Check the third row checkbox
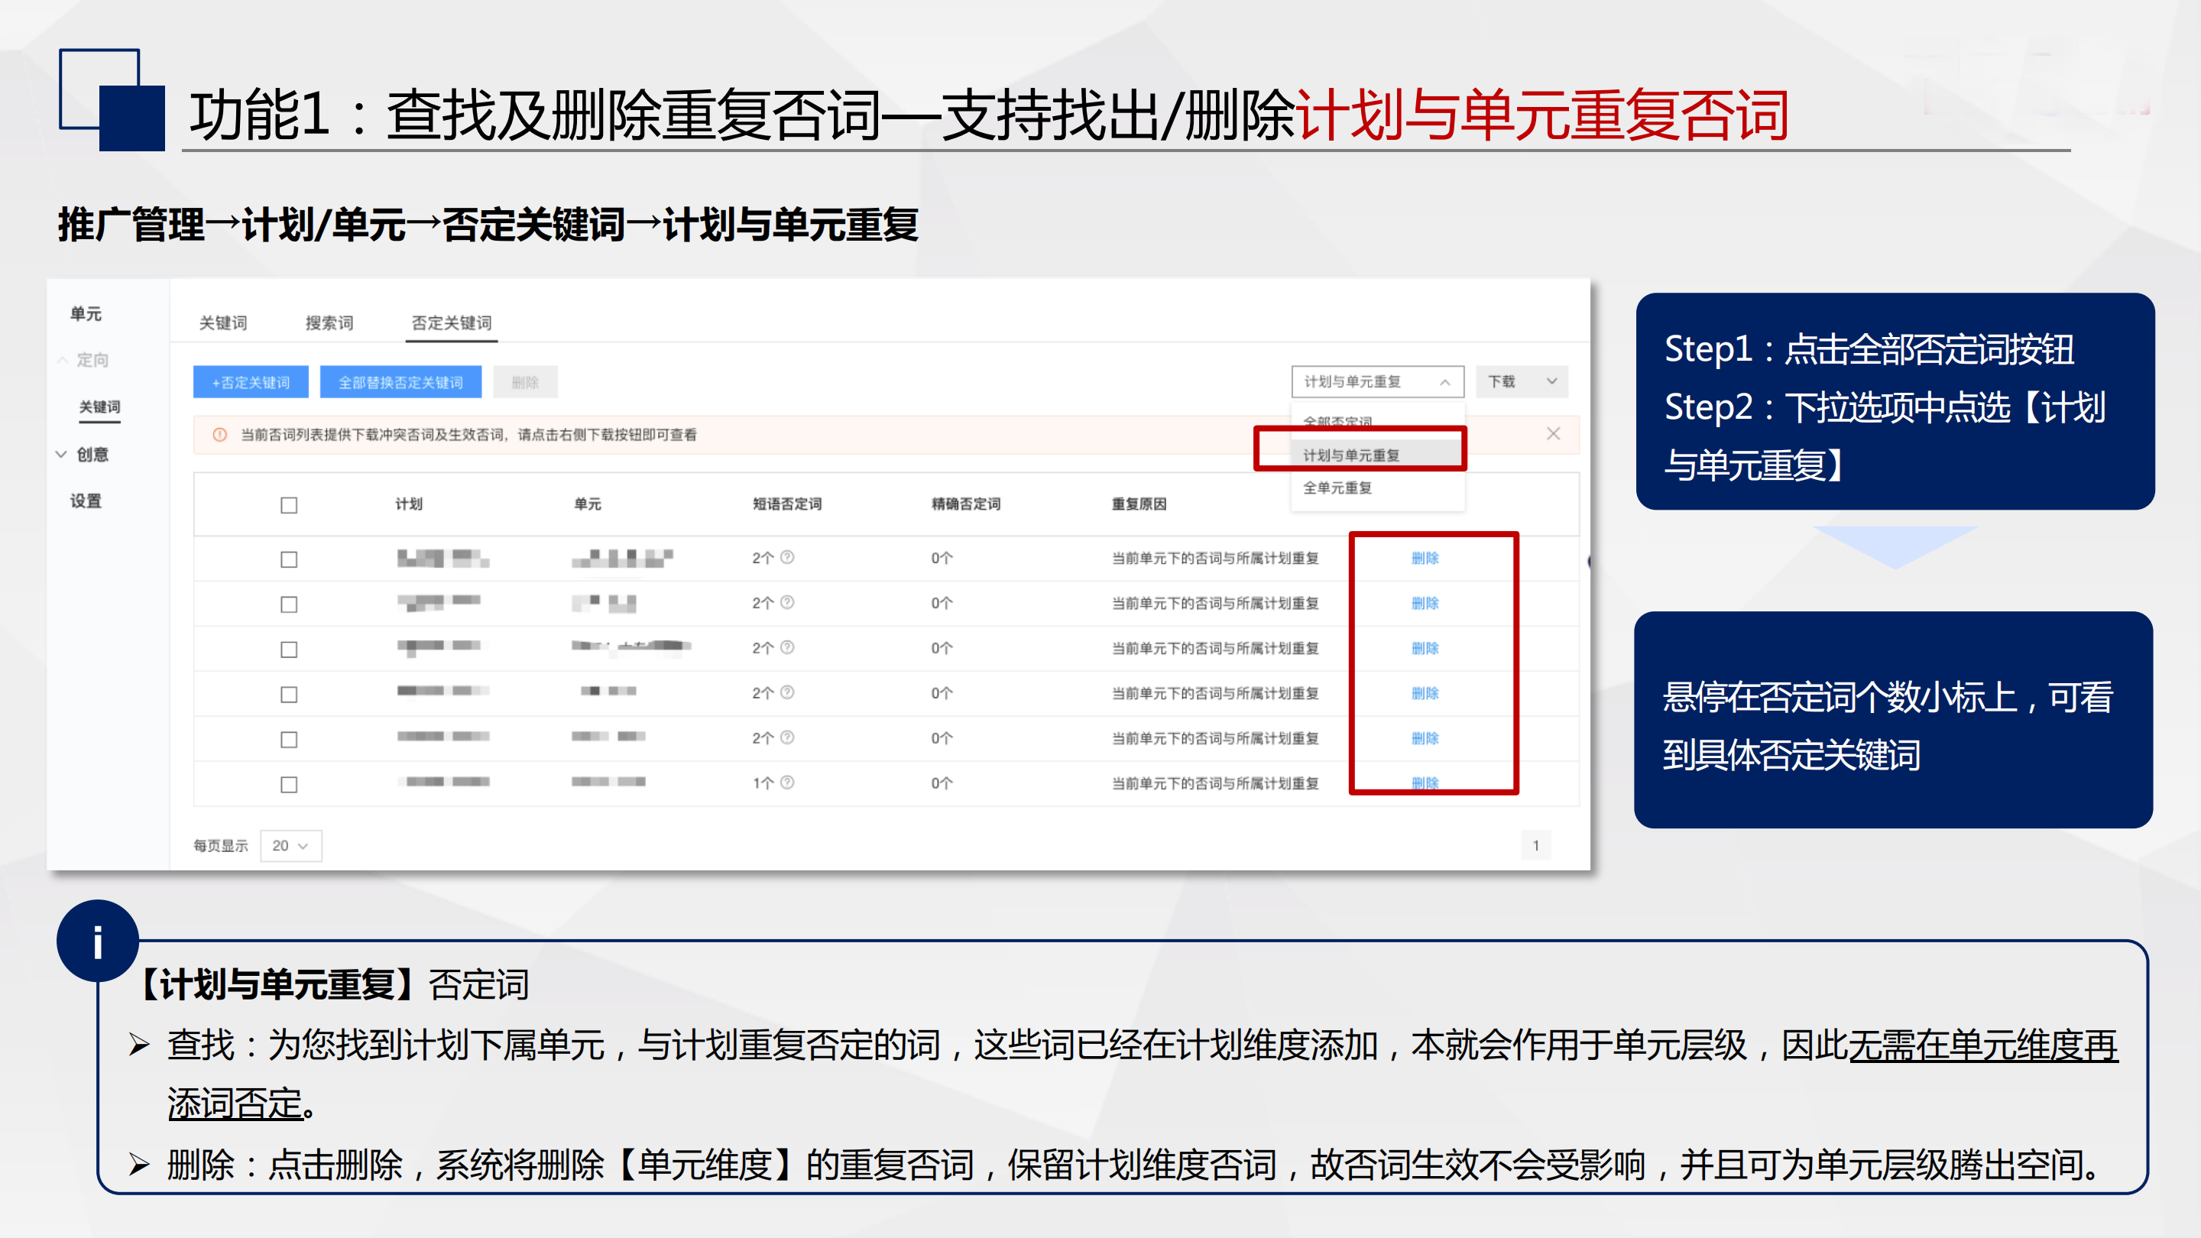2201x1238 pixels. (x=289, y=650)
